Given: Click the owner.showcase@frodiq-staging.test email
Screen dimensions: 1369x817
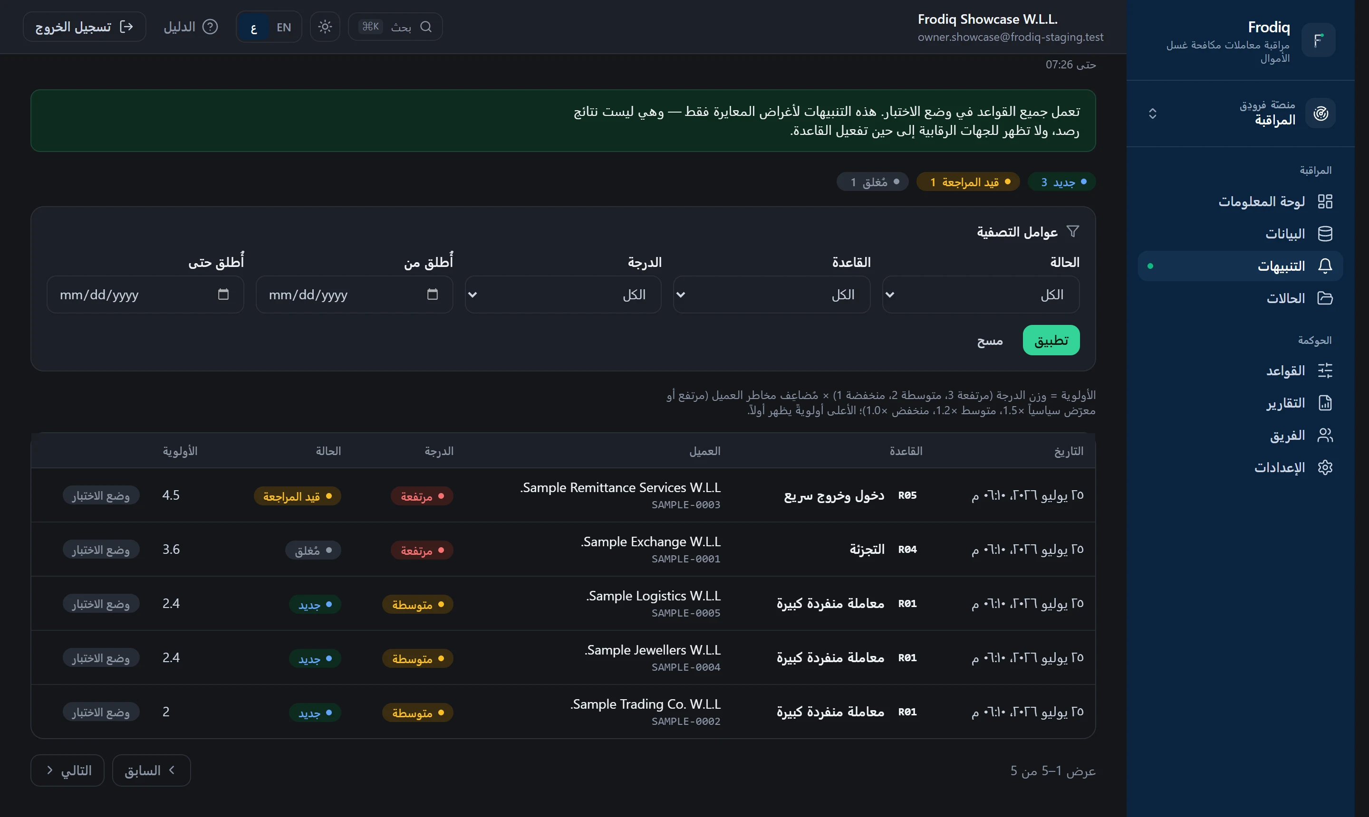Looking at the screenshot, I should (x=1011, y=37).
